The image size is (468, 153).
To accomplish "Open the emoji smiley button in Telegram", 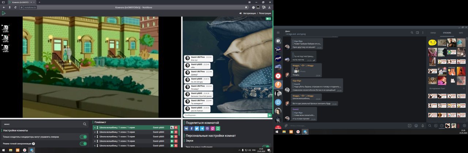I will coord(416,125).
